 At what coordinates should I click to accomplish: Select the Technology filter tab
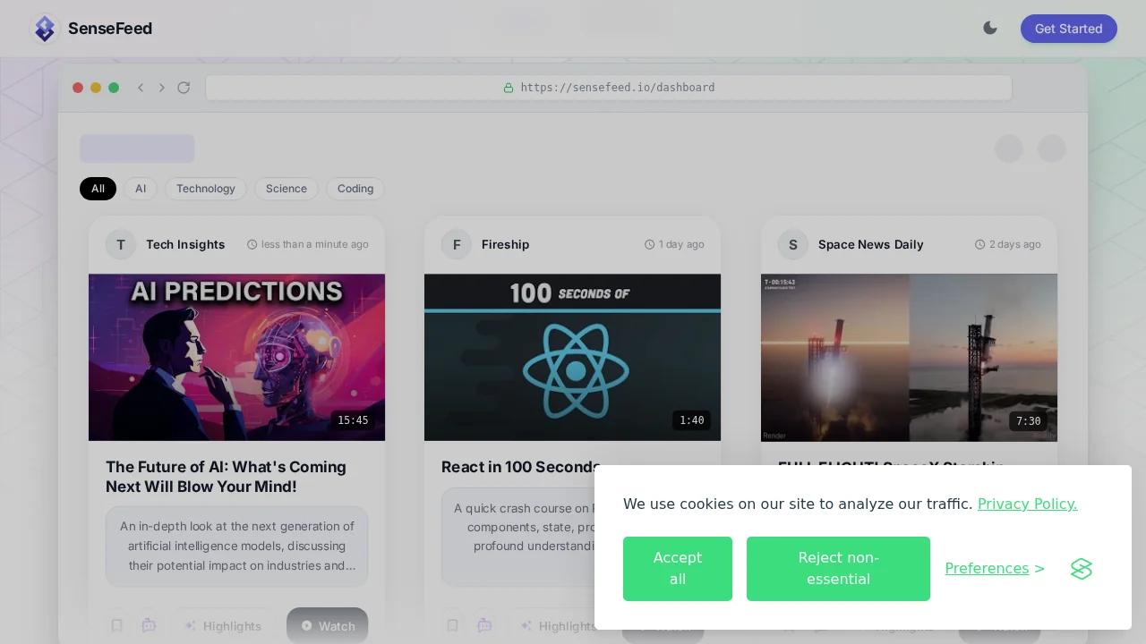206,189
